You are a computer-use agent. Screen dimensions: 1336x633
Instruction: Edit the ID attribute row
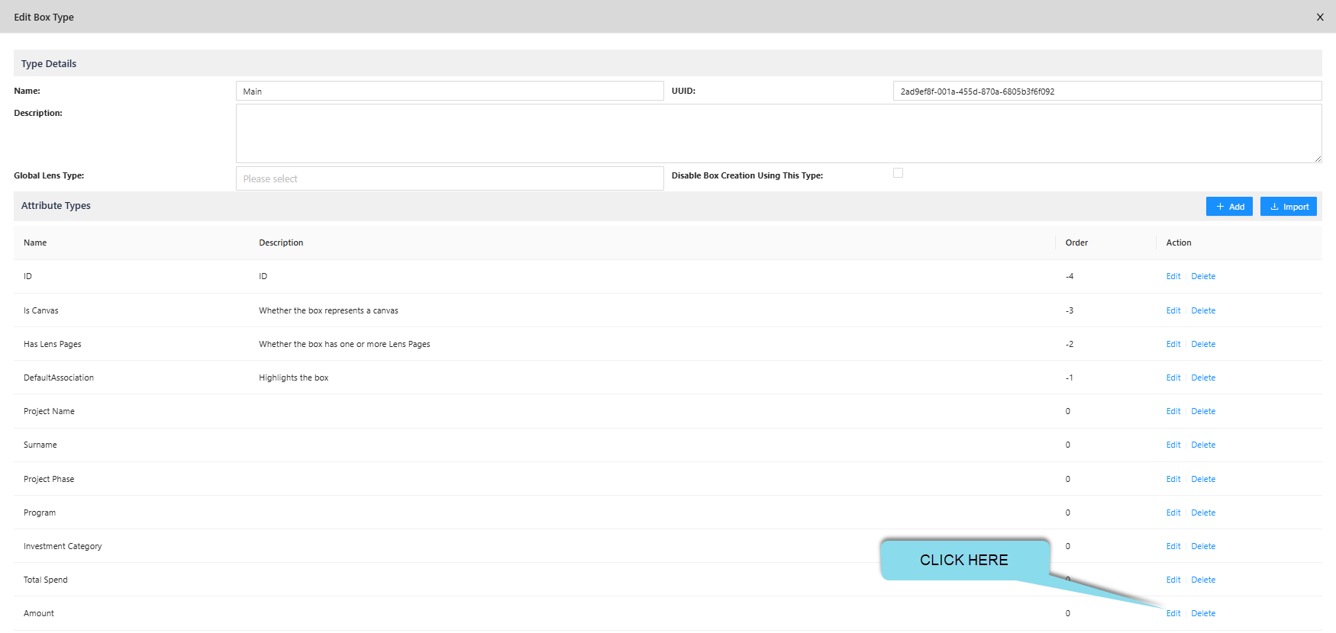coord(1173,276)
